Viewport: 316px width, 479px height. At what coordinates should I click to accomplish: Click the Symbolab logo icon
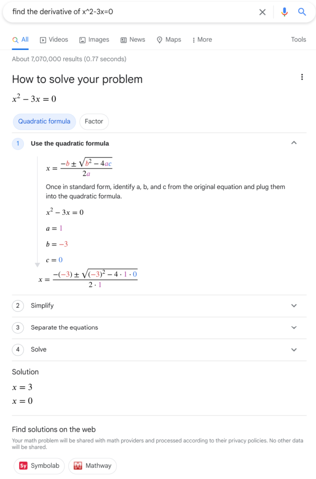pyautogui.click(x=23, y=465)
